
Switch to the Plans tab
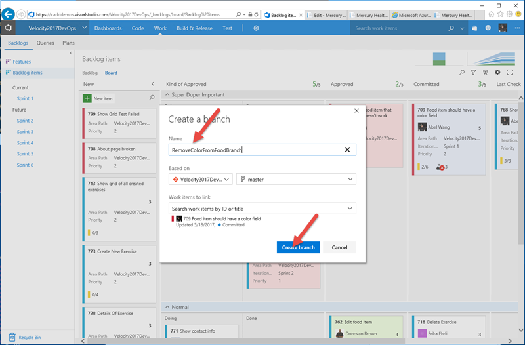(68, 43)
